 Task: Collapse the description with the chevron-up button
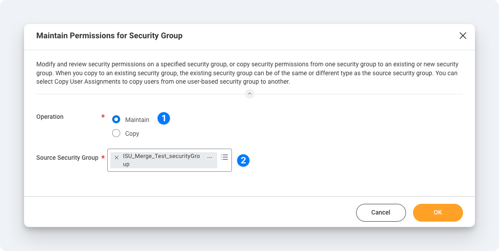249,94
